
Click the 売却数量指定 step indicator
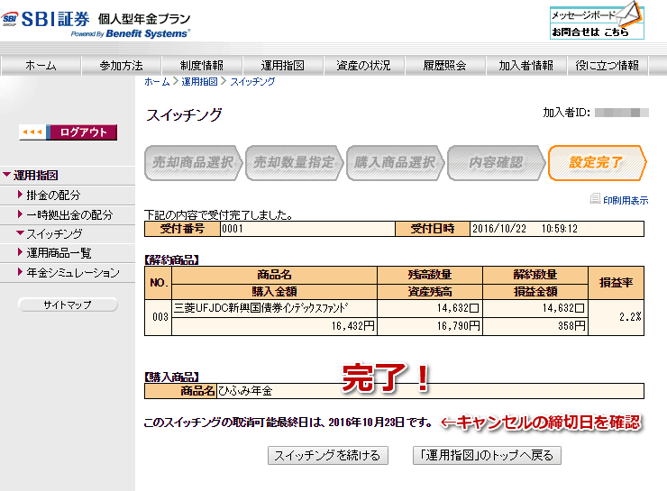295,163
